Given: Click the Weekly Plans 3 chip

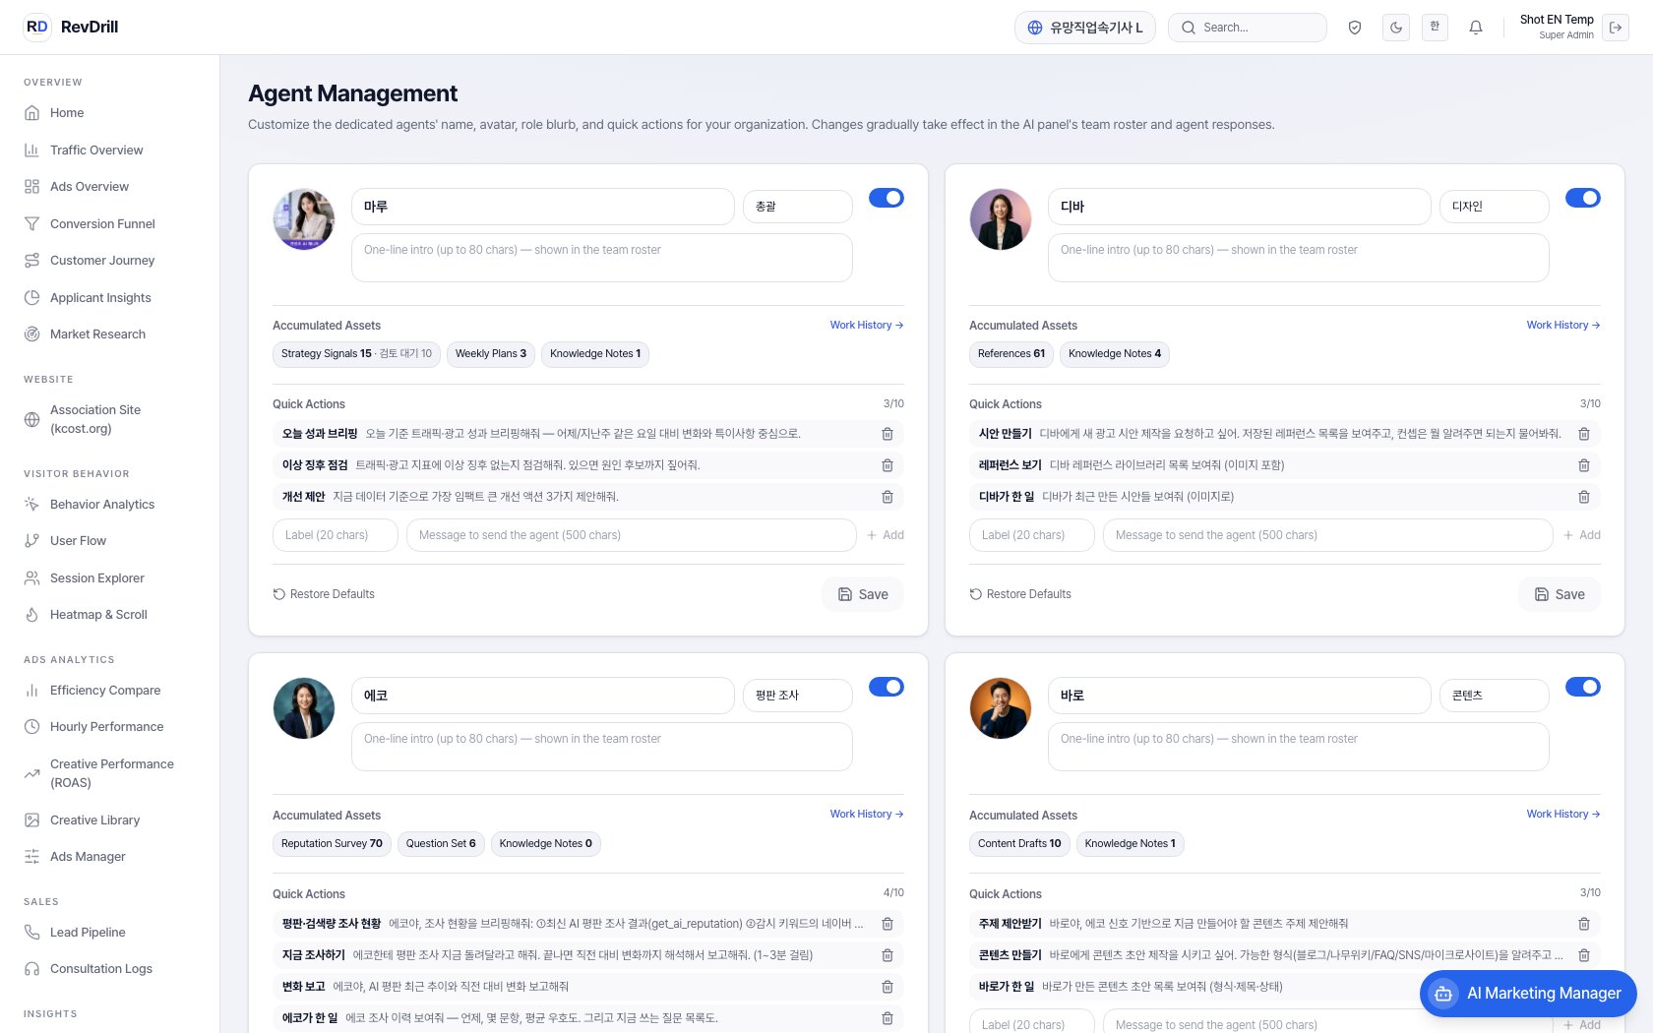Looking at the screenshot, I should (x=491, y=354).
